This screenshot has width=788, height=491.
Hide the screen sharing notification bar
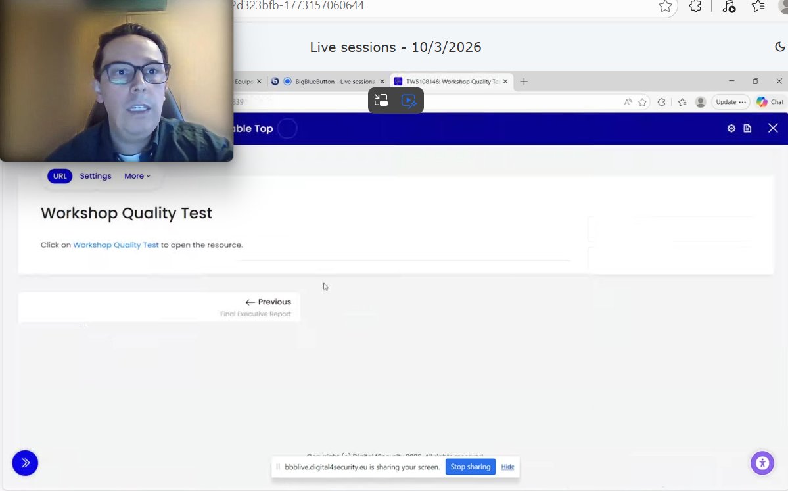coord(507,467)
